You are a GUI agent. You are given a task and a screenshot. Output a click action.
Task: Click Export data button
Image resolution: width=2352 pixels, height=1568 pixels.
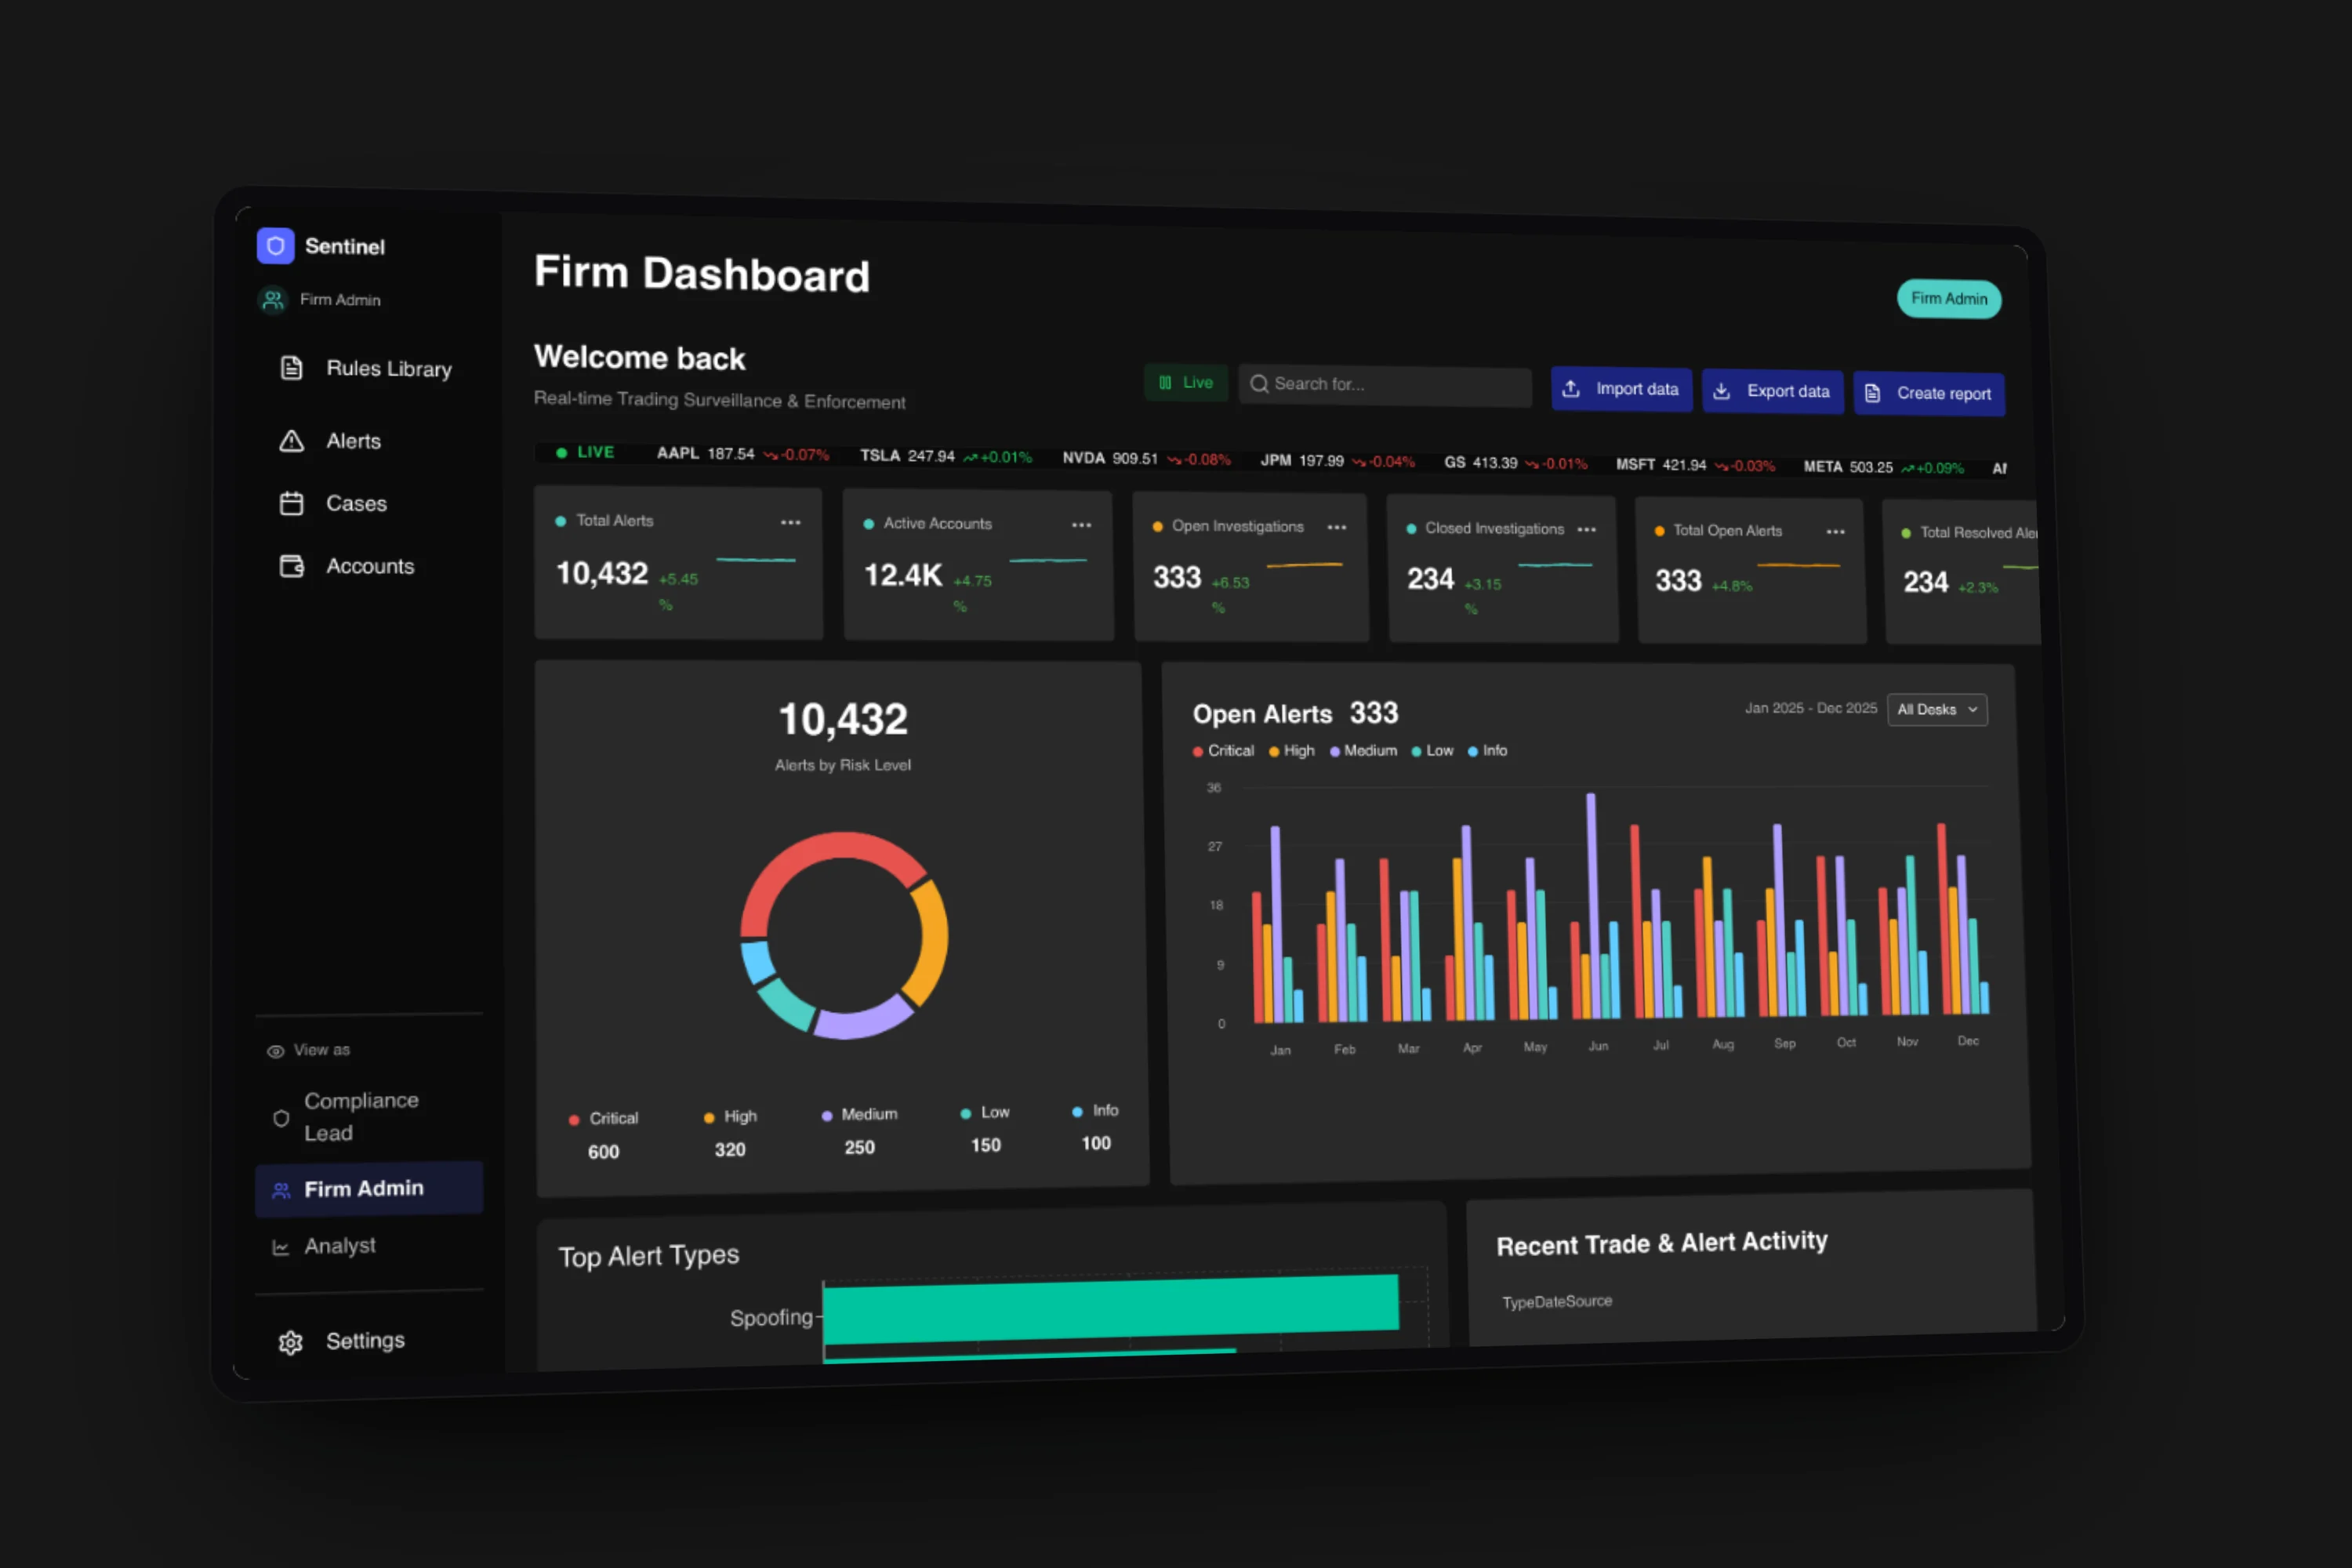(x=1773, y=391)
